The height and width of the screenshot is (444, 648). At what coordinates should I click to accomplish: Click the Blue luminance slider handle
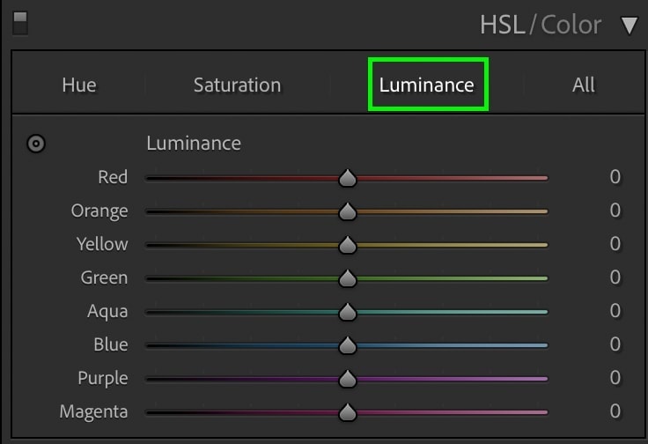(x=348, y=345)
